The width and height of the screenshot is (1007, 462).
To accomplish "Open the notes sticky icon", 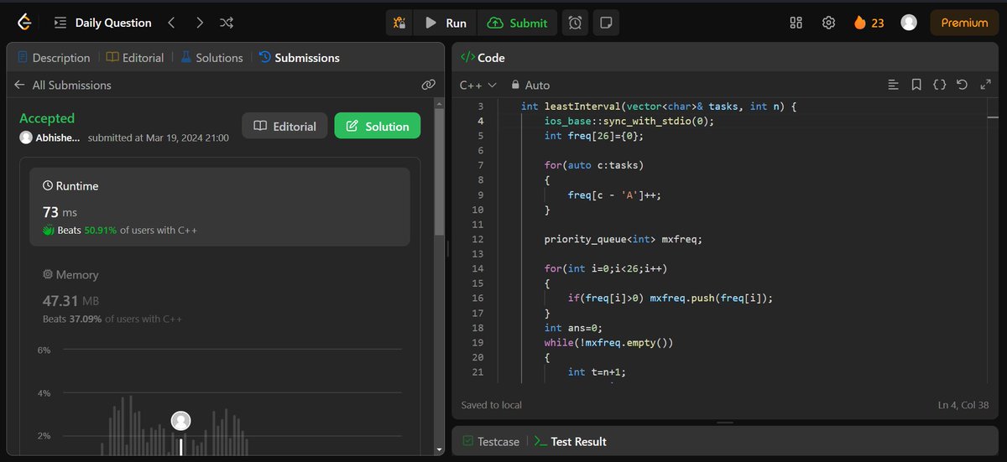I will tap(604, 23).
